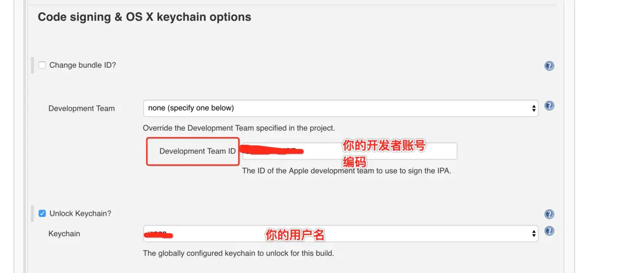629x273 pixels.
Task: Open help icon beside Development Team dropdown
Action: click(x=549, y=106)
